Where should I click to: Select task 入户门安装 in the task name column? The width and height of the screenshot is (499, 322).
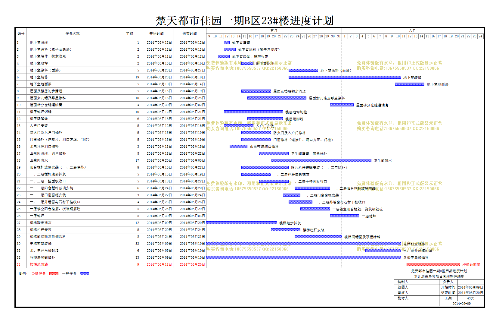pos(39,126)
